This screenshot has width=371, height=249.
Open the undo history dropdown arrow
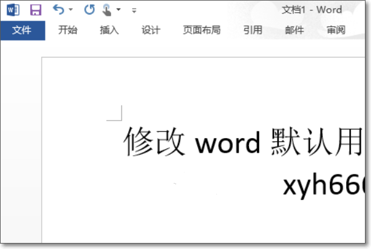tap(71, 10)
